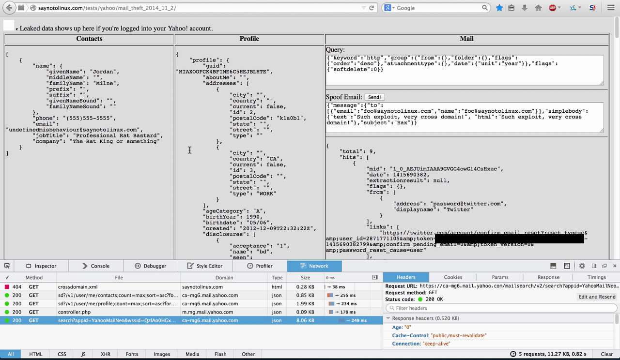Close the developer tools panel
This screenshot has width=620, height=360.
(x=615, y=266)
